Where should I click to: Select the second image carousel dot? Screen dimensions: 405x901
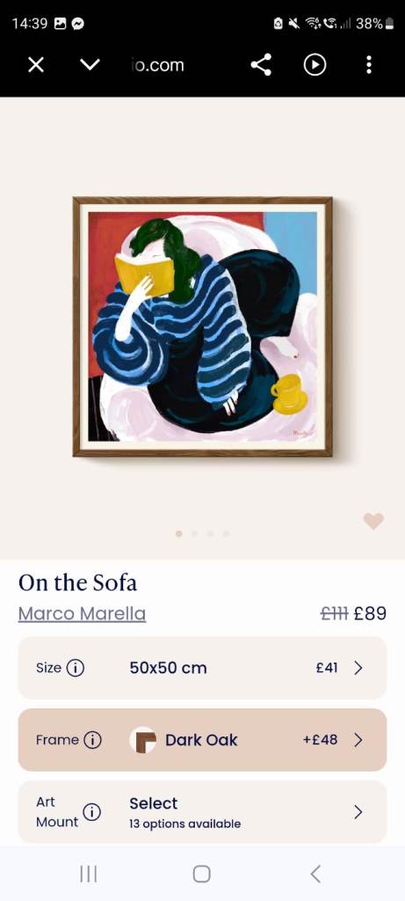pyautogui.click(x=194, y=534)
